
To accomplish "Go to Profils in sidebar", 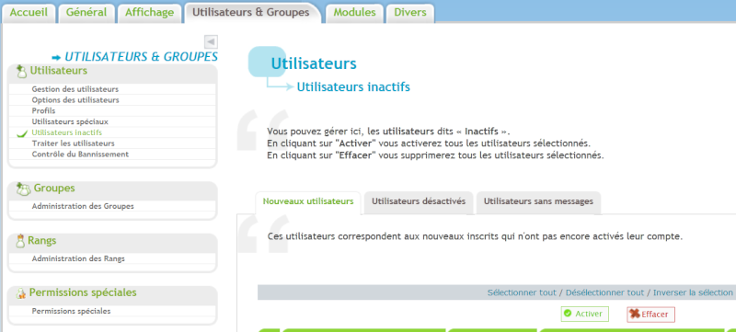I will coord(43,110).
